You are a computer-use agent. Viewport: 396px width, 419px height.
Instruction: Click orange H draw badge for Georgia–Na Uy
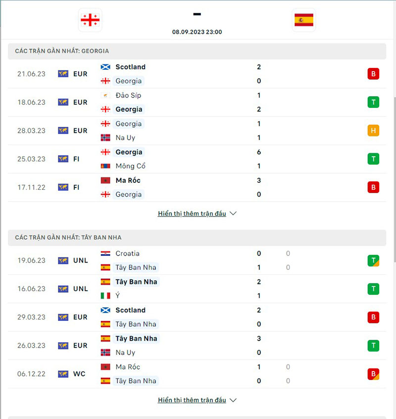point(373,131)
